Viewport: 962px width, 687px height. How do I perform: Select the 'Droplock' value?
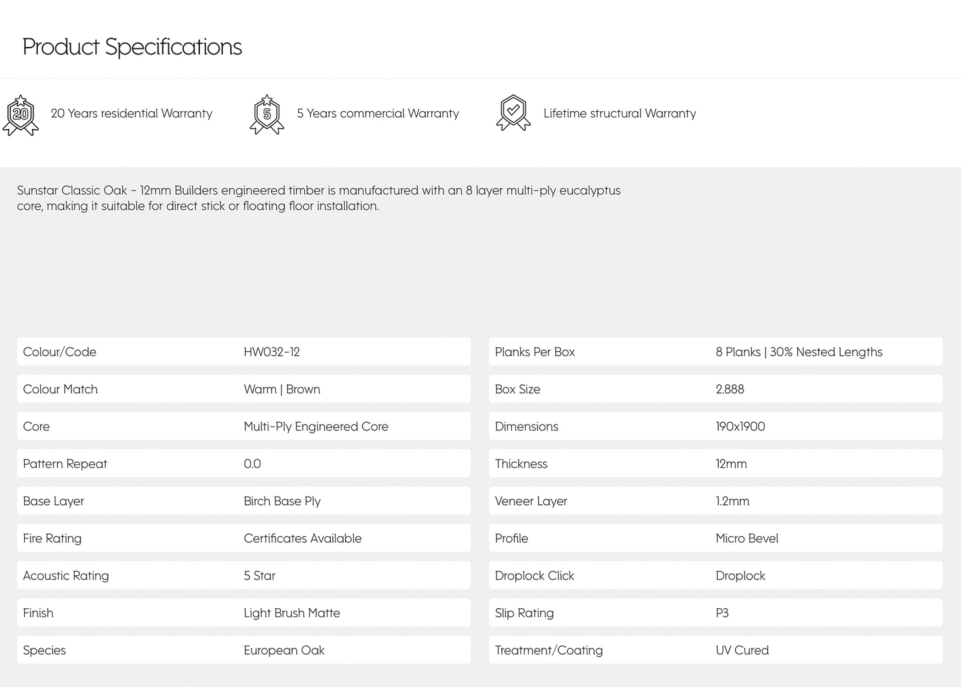740,576
